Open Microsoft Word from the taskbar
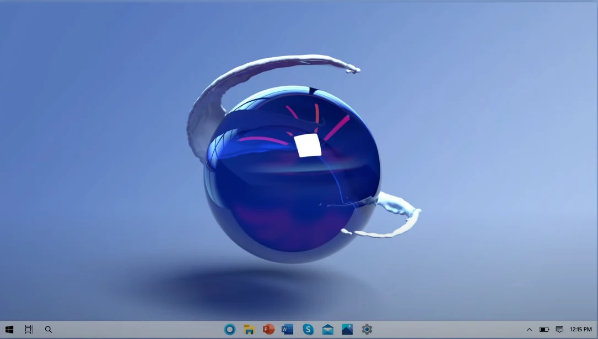 click(x=287, y=330)
